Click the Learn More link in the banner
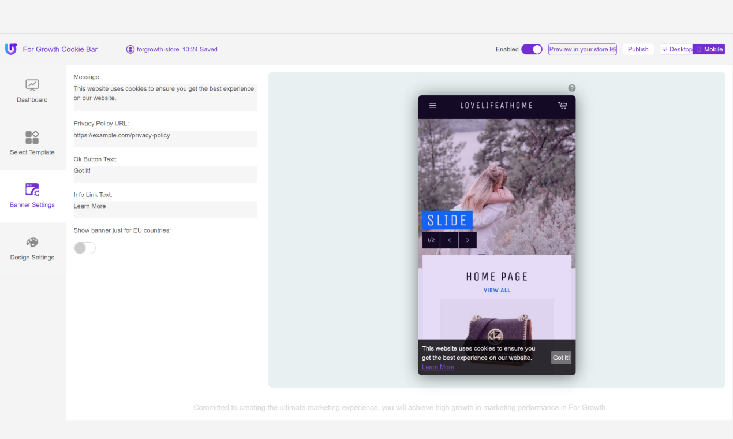Image resolution: width=733 pixels, height=439 pixels. coord(437,367)
